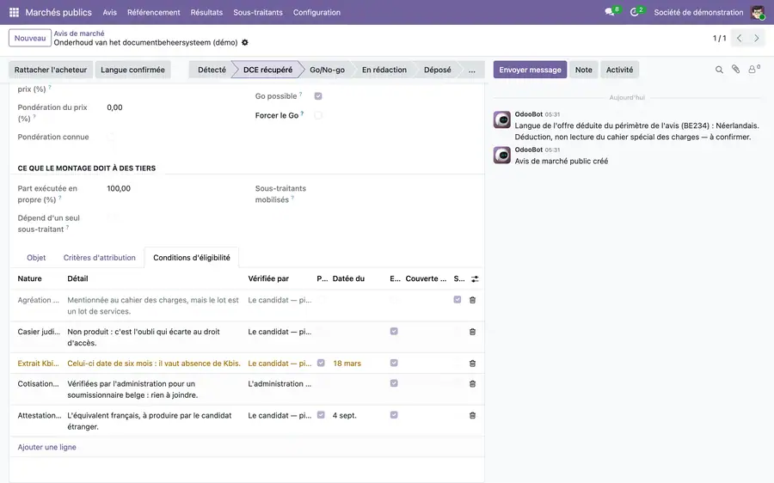774x483 pixels.
Task: Open the attachments paperclip icon
Action: point(735,70)
